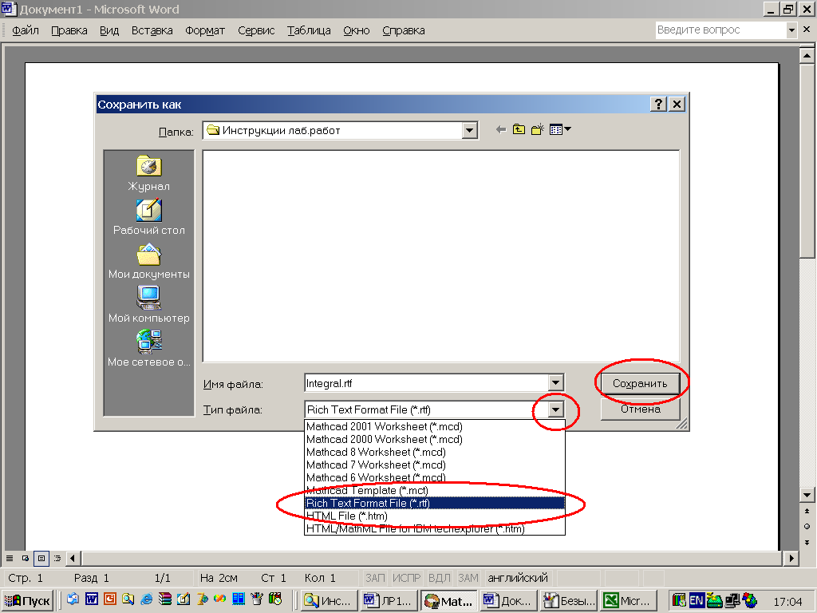Switch to Micr... Excel taskbar button

point(629,601)
